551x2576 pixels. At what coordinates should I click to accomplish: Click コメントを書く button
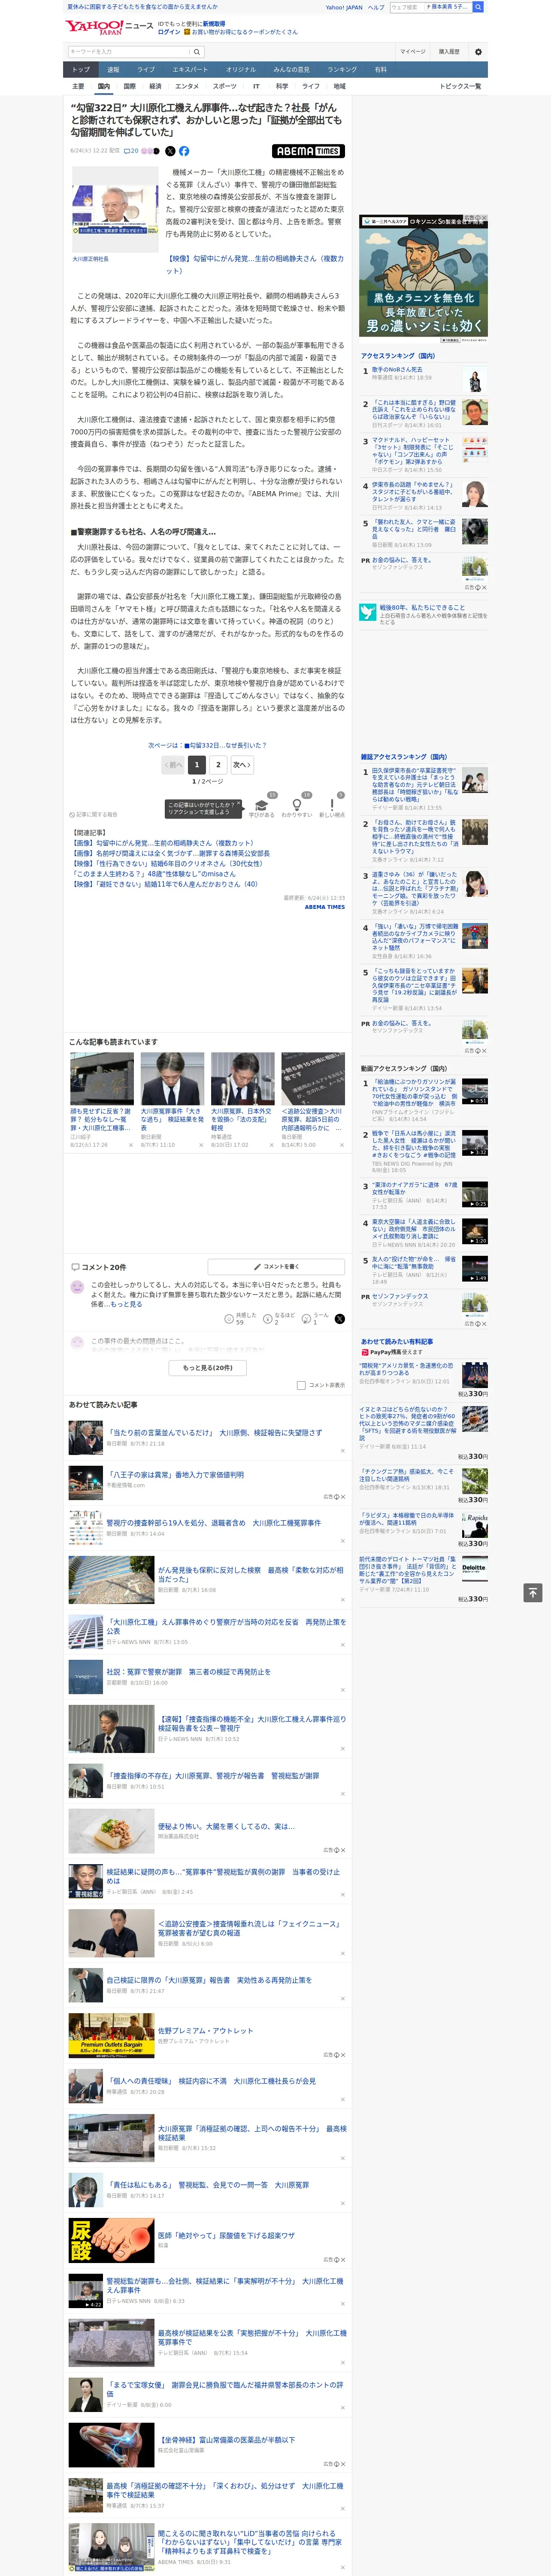tap(276, 1266)
